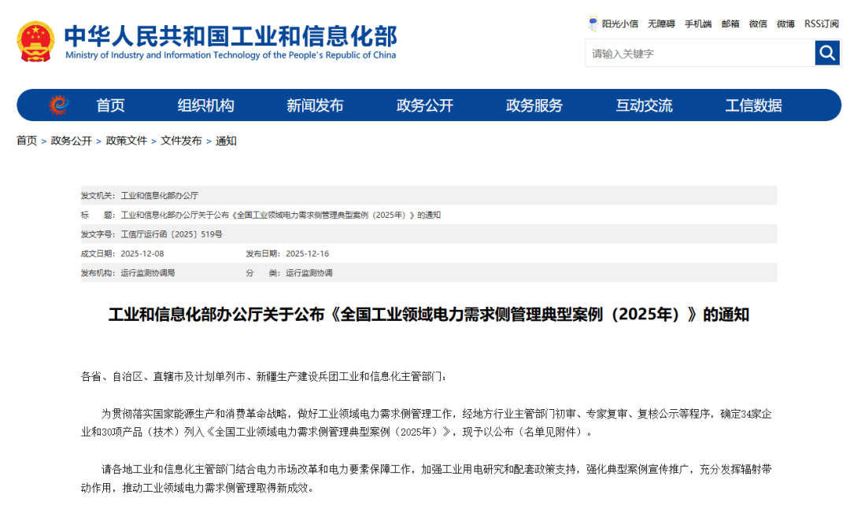Open the 政务服务 menu

[x=534, y=105]
